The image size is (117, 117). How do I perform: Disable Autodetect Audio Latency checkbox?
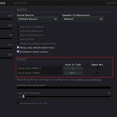coord(18,51)
